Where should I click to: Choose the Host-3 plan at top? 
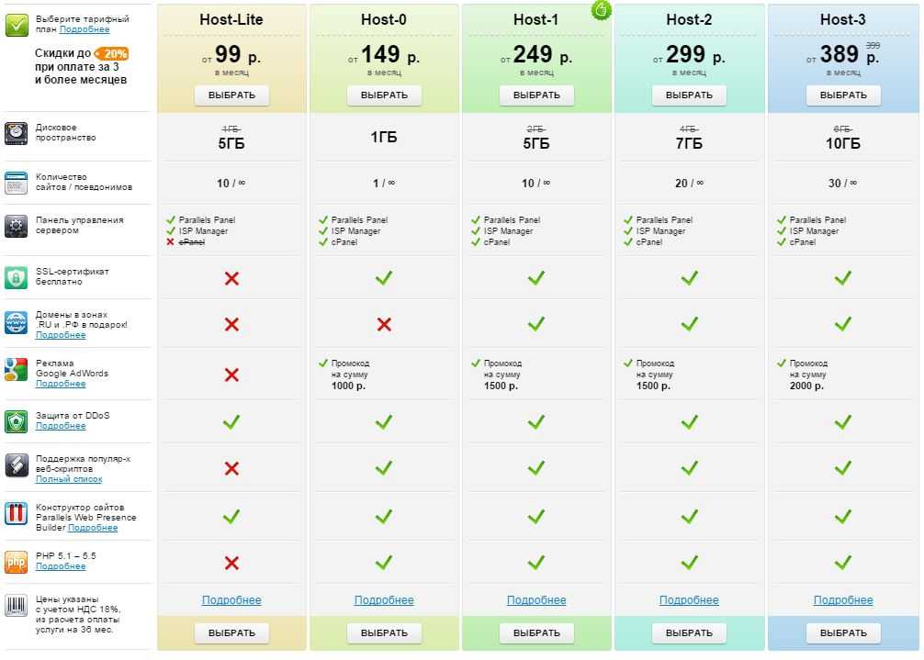[843, 95]
